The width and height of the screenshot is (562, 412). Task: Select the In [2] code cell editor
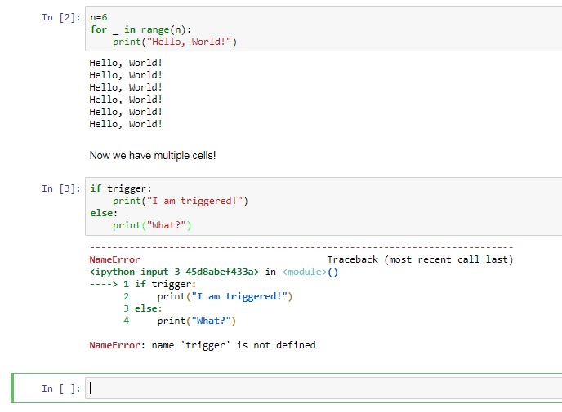(323, 29)
